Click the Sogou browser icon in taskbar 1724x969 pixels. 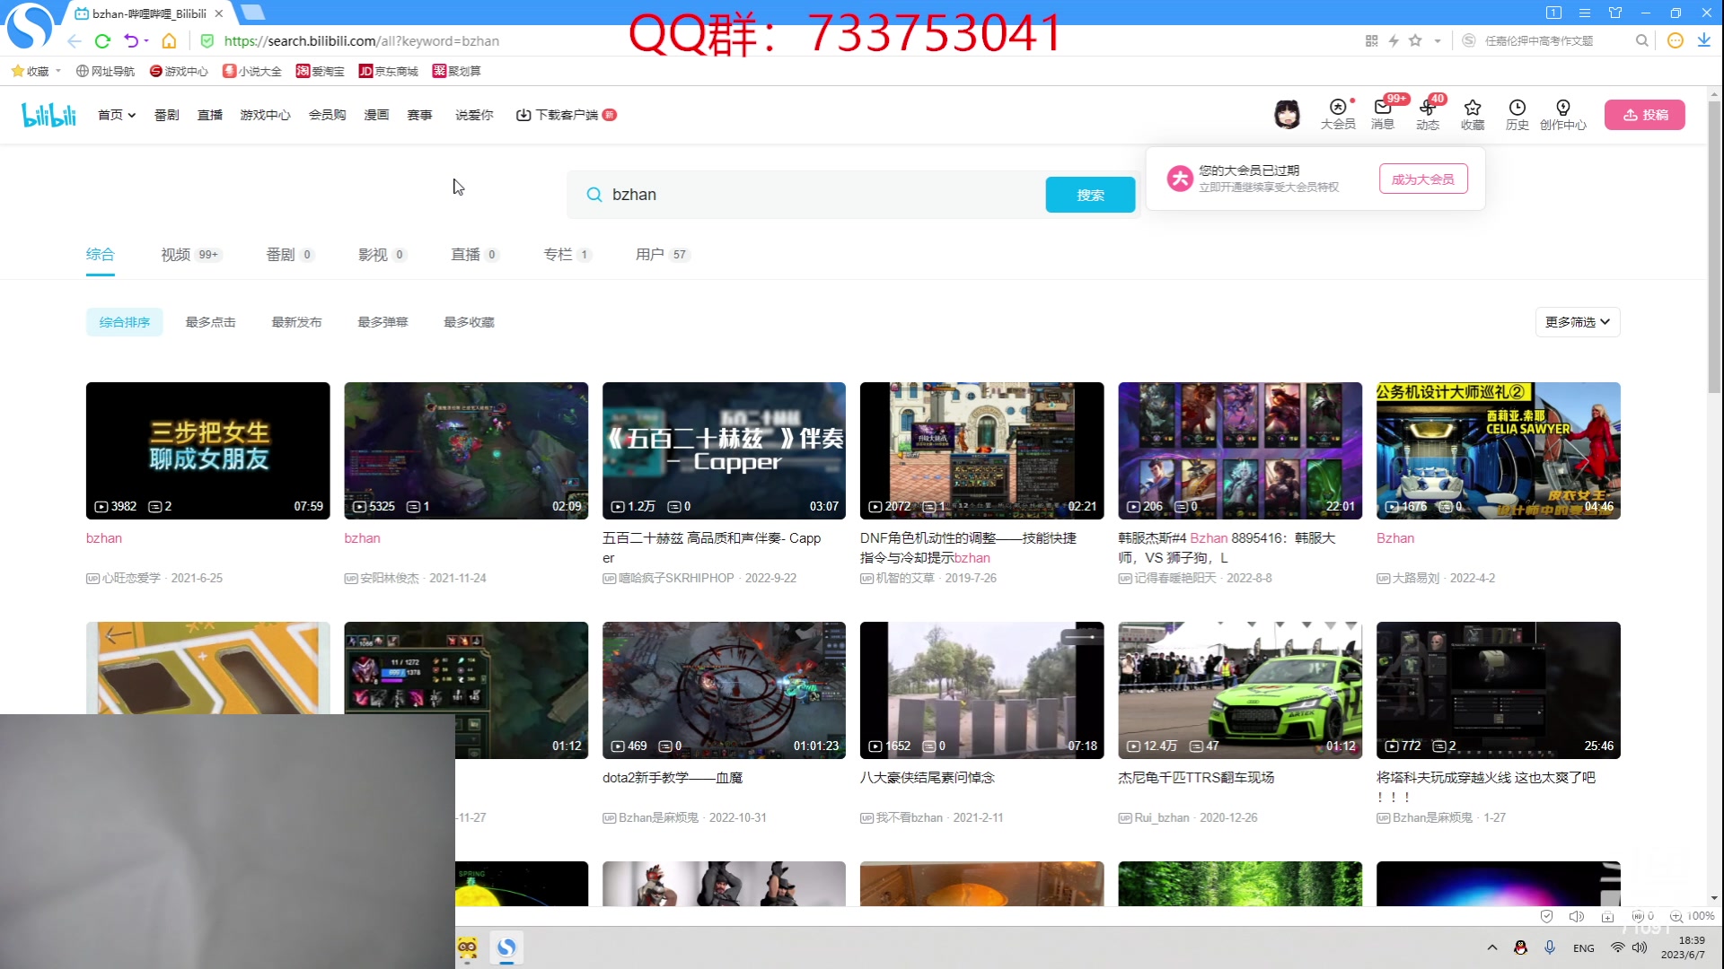coord(506,947)
